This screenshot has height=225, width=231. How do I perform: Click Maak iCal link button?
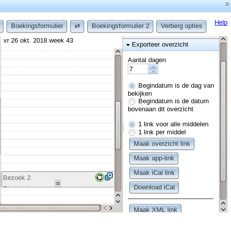(154, 173)
